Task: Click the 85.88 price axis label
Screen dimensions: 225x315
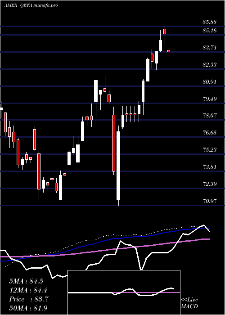Action: pos(210,22)
